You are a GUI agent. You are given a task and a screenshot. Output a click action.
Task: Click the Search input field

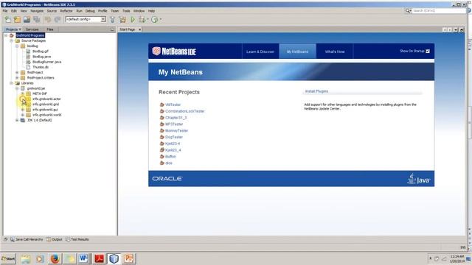point(439,10)
